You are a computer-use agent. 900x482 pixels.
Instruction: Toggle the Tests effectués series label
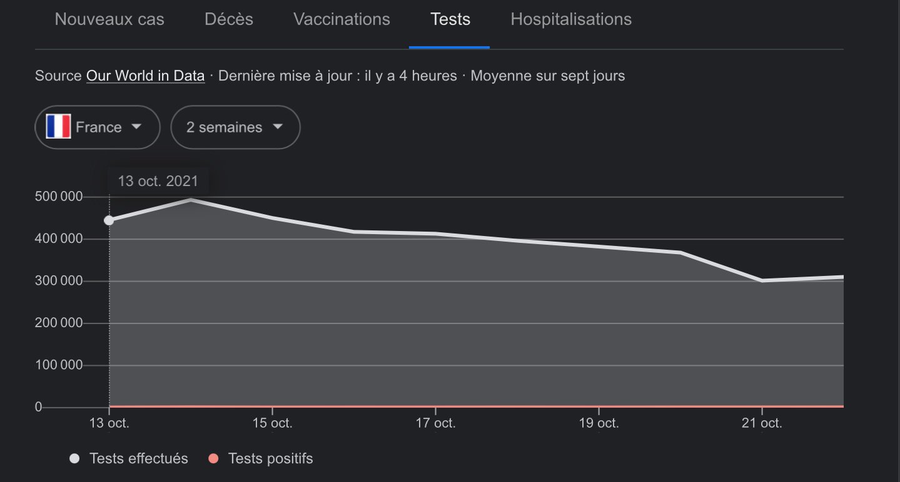click(x=139, y=459)
